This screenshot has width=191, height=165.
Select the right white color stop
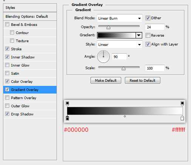tap(182, 118)
